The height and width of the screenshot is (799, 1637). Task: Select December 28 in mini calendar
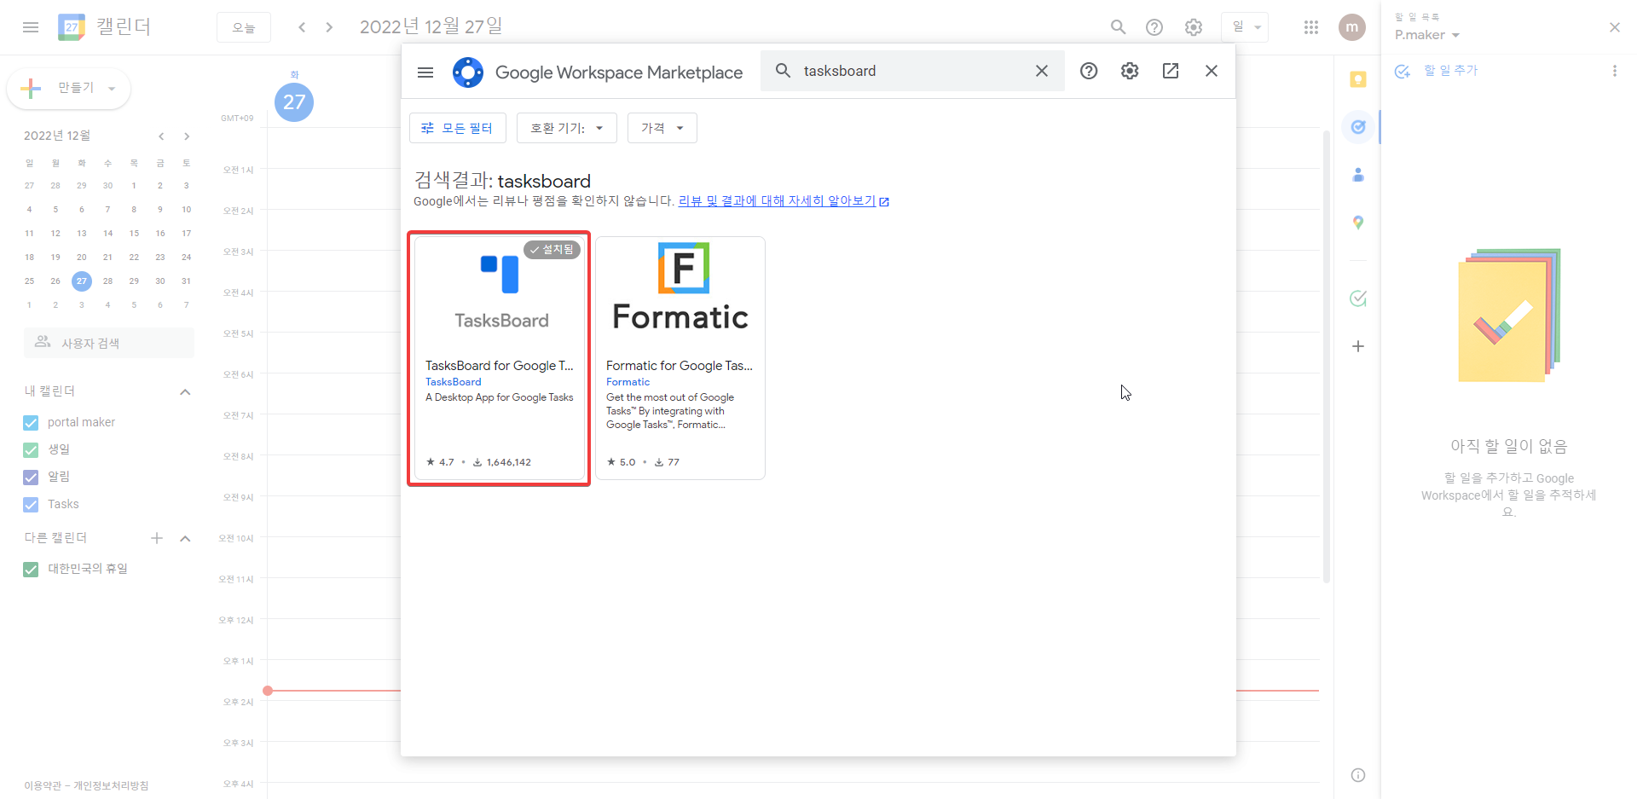coord(107,281)
